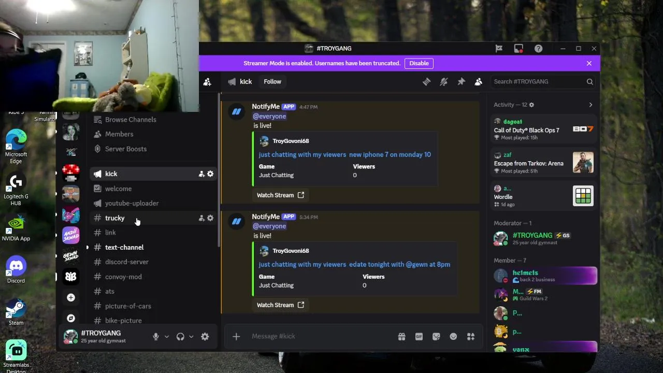Edit trucky channel settings gear
Screen dimensions: 663x373
[x=210, y=218]
